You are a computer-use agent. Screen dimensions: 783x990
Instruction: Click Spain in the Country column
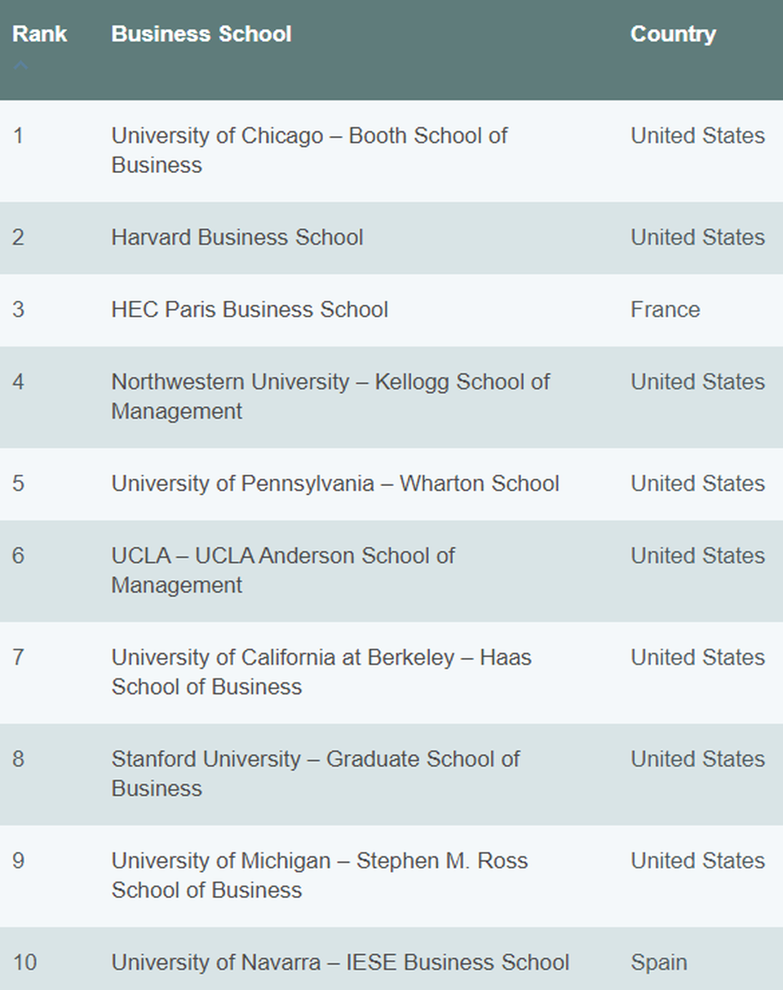(658, 962)
